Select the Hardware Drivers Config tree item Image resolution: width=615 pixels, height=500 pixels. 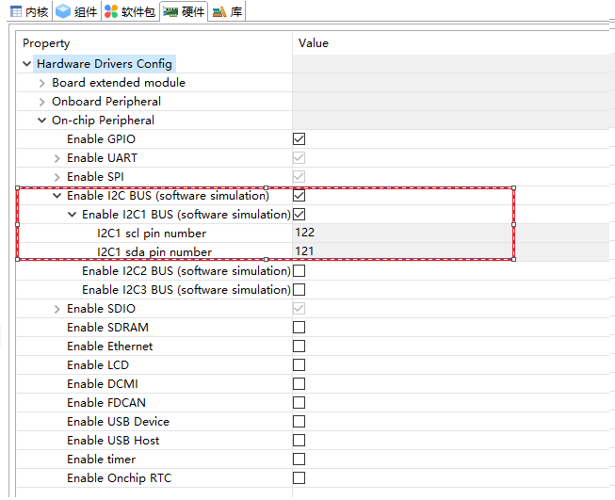(104, 64)
